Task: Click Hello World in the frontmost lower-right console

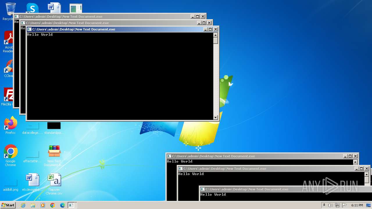Action: click(x=213, y=194)
